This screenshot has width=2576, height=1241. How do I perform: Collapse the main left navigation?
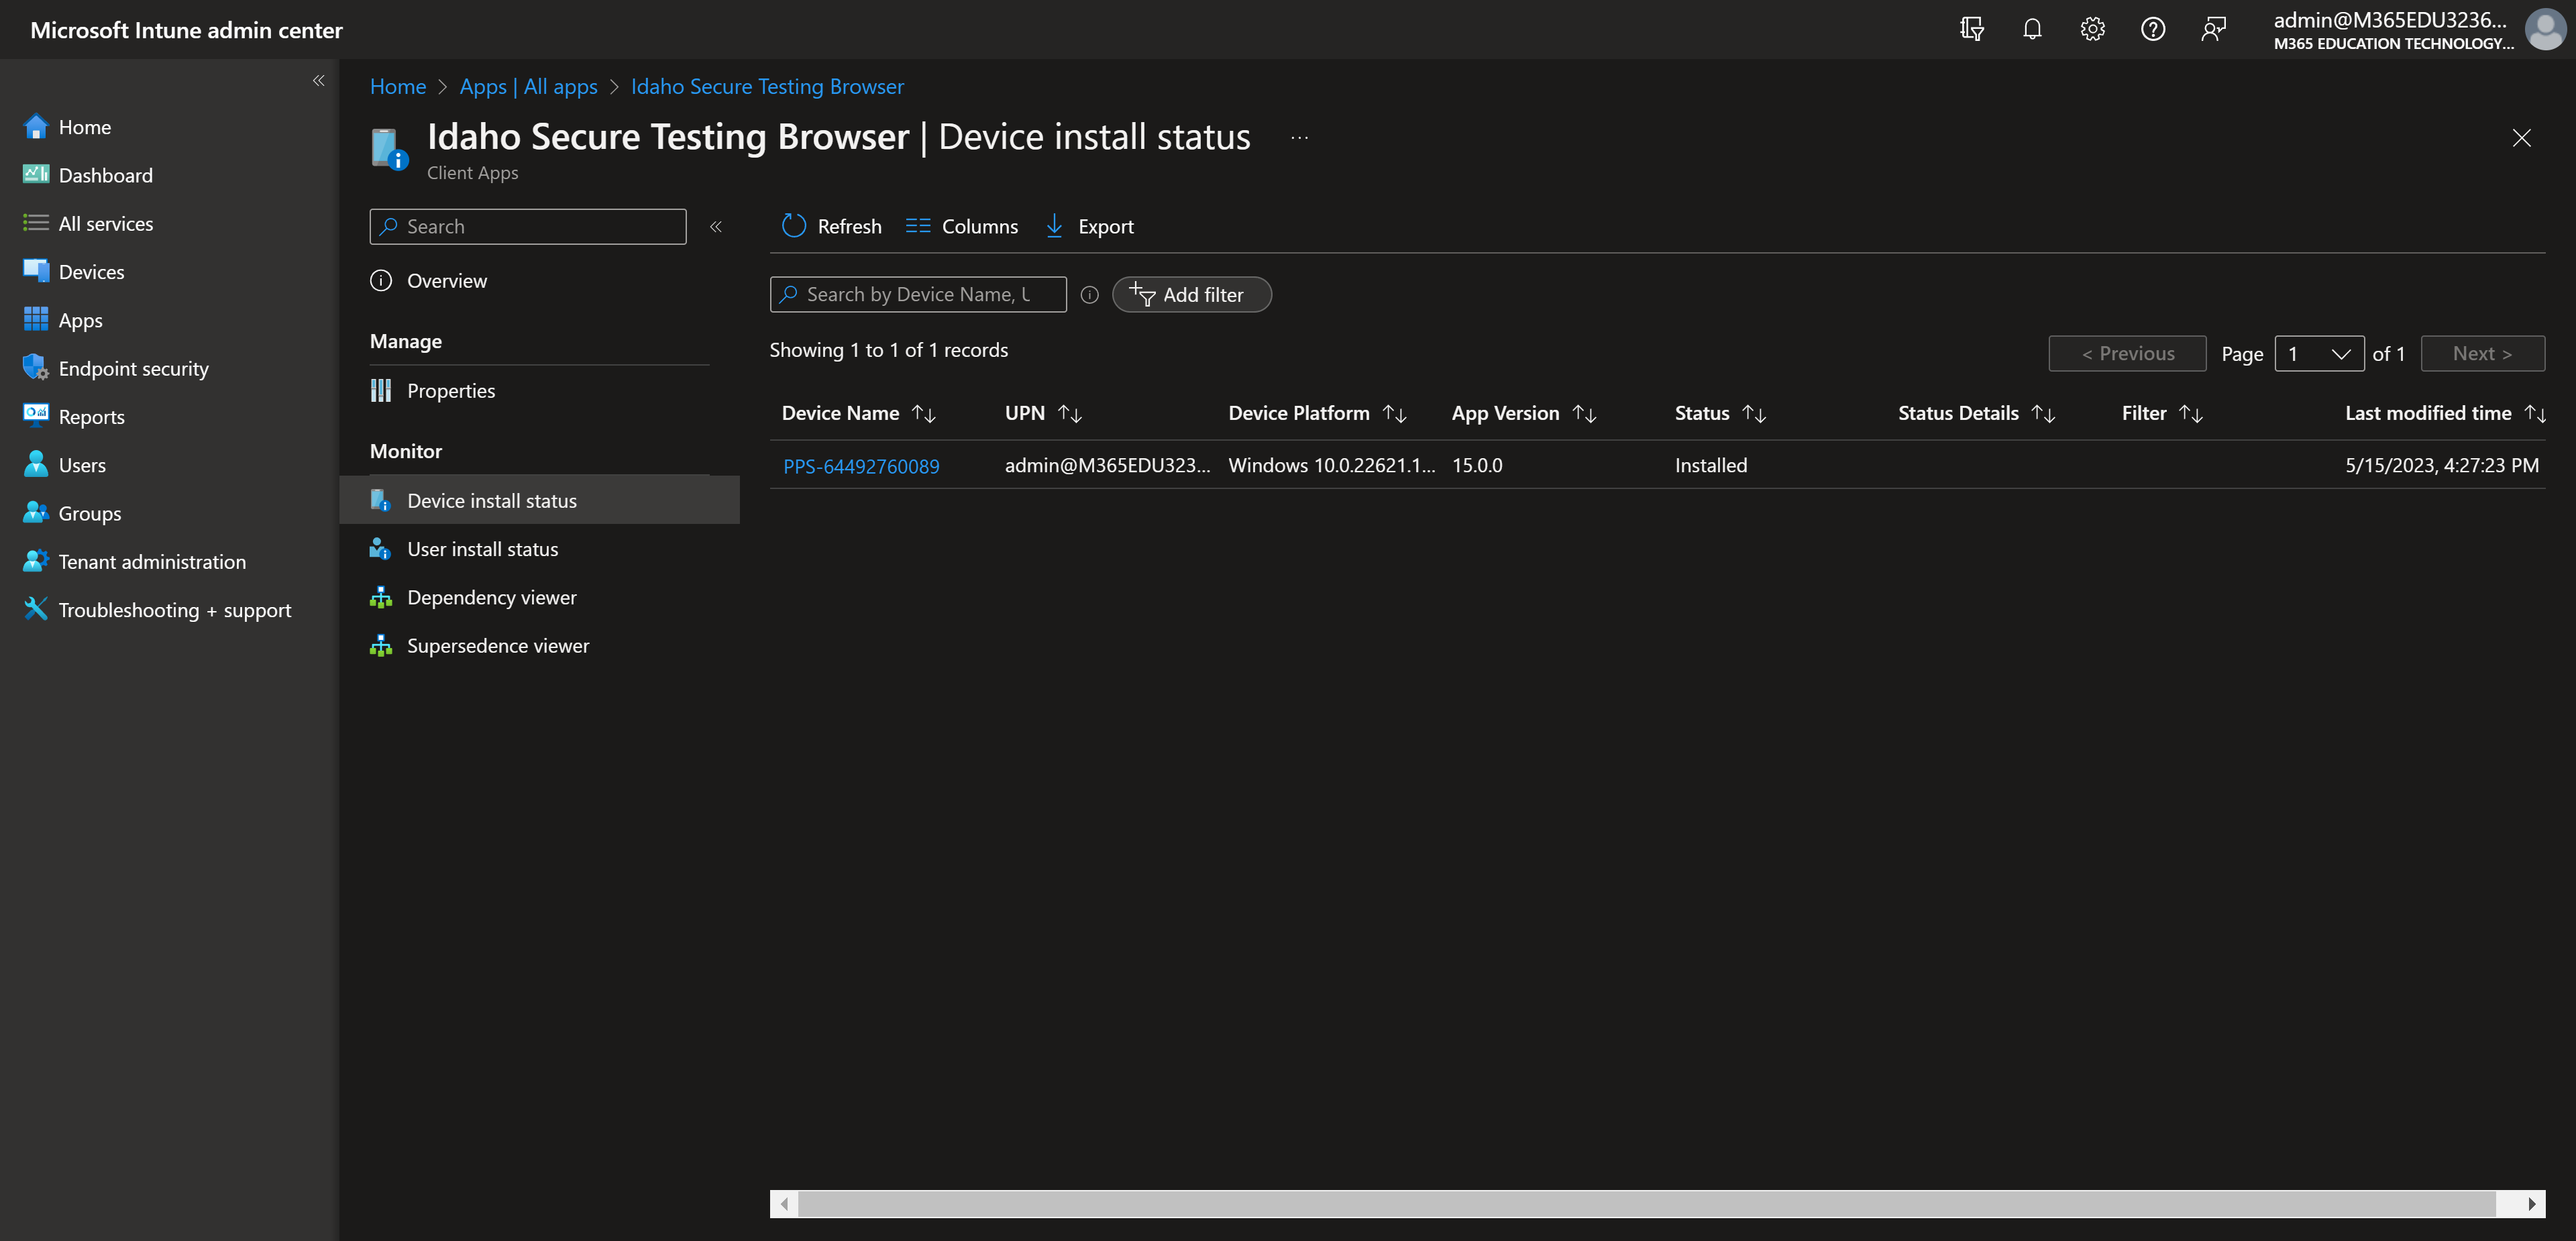(318, 81)
